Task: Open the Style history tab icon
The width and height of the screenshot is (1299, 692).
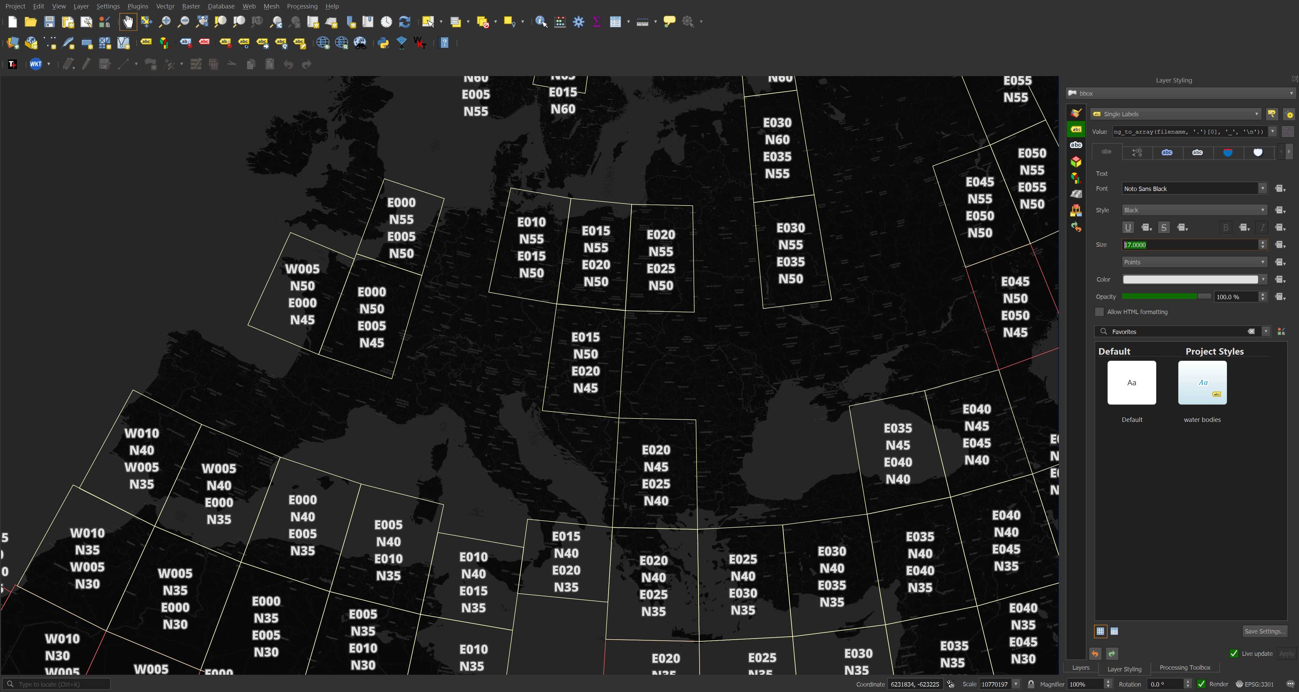Action: coord(1076,227)
